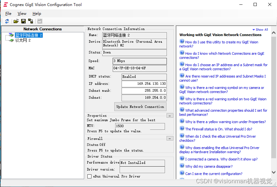Click help icon for 'warning symbol on two GigE'

tap(182, 98)
